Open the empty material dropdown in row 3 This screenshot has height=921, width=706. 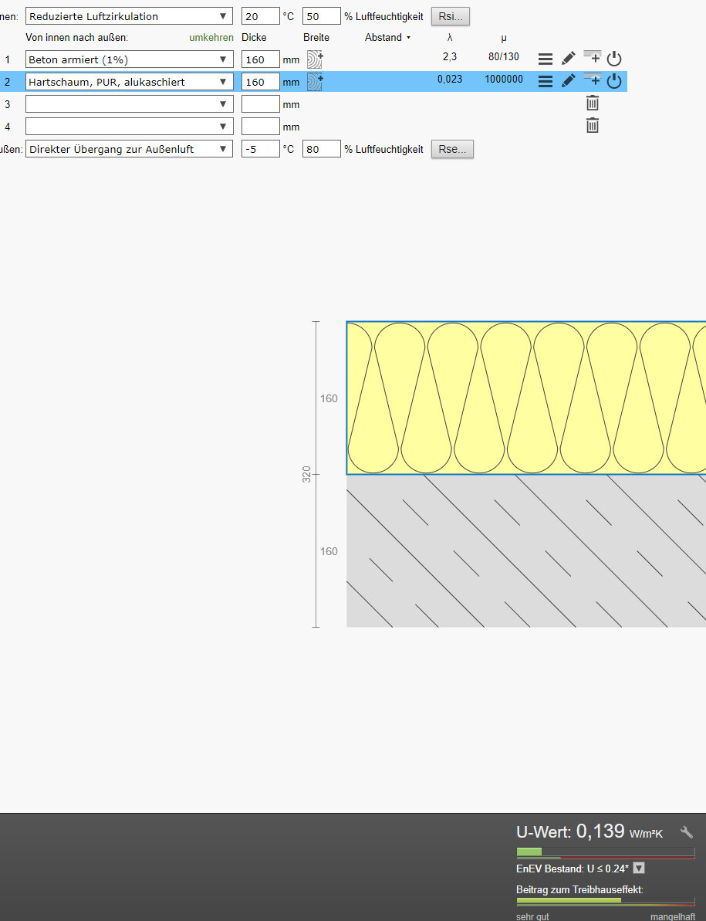click(x=129, y=104)
